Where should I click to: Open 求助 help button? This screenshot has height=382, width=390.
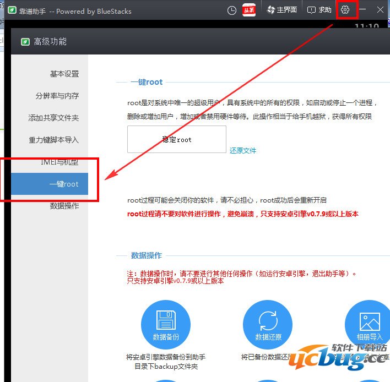tap(319, 10)
